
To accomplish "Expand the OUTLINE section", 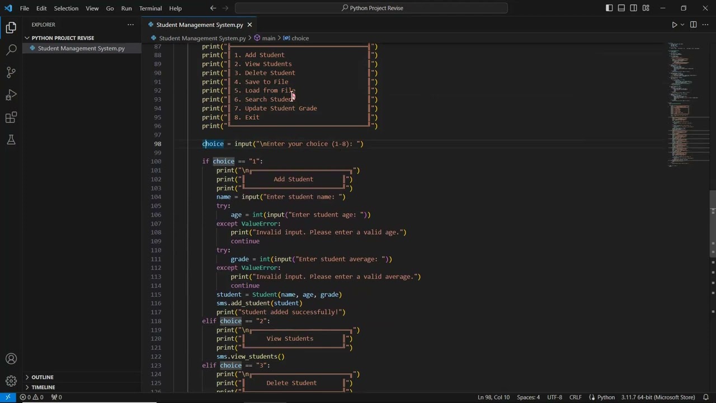I will (43, 377).
